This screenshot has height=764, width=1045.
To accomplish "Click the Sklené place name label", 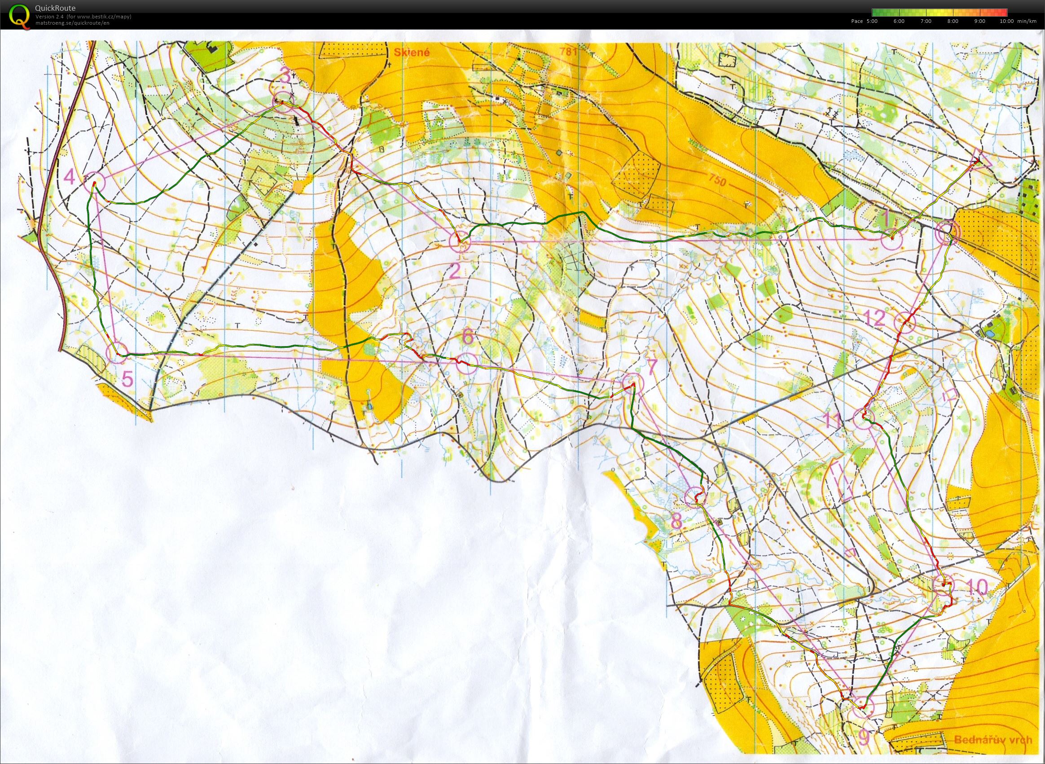I will pos(412,52).
